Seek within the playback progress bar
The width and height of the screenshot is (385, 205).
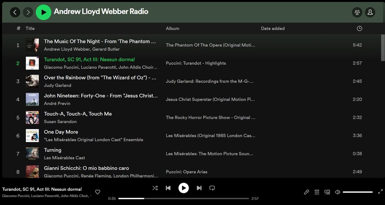point(183,198)
